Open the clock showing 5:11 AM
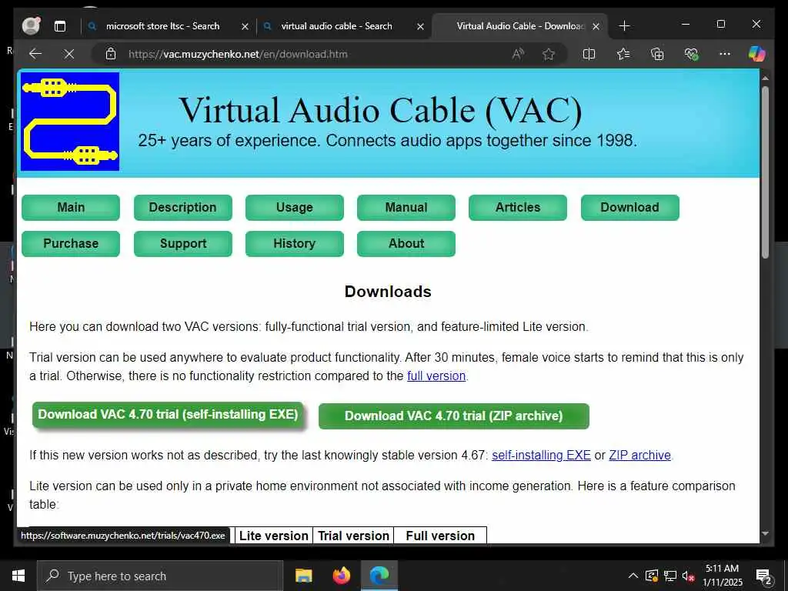The width and height of the screenshot is (788, 591). pyautogui.click(x=722, y=576)
